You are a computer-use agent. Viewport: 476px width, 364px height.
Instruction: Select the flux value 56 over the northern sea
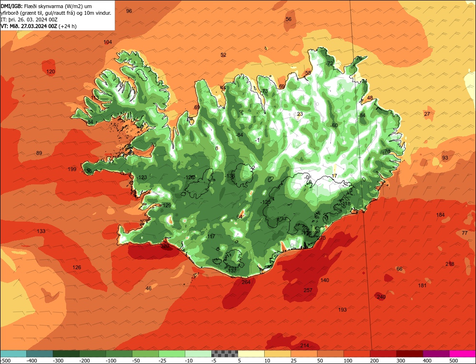point(288,19)
